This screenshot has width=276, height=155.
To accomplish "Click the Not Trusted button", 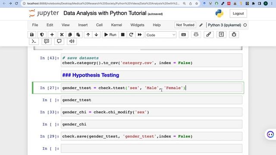I will click(x=185, y=25).
